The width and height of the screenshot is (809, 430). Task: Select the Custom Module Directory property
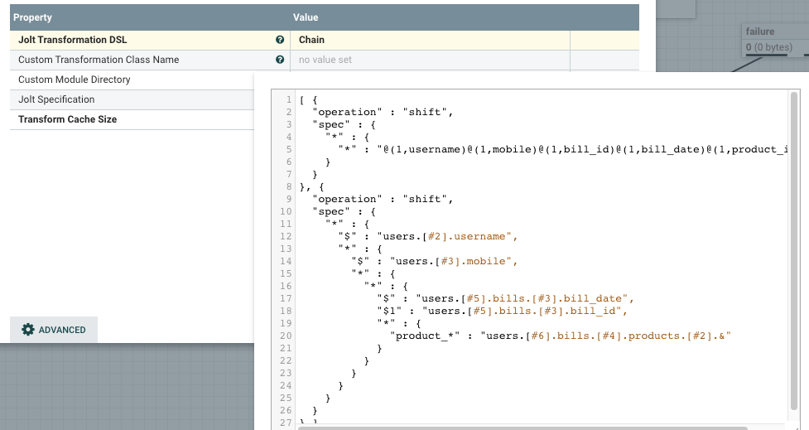[132, 80]
